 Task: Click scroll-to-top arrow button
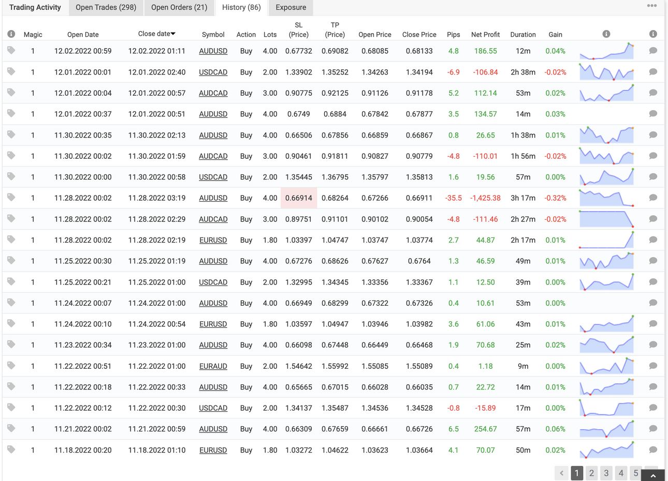coord(653,475)
